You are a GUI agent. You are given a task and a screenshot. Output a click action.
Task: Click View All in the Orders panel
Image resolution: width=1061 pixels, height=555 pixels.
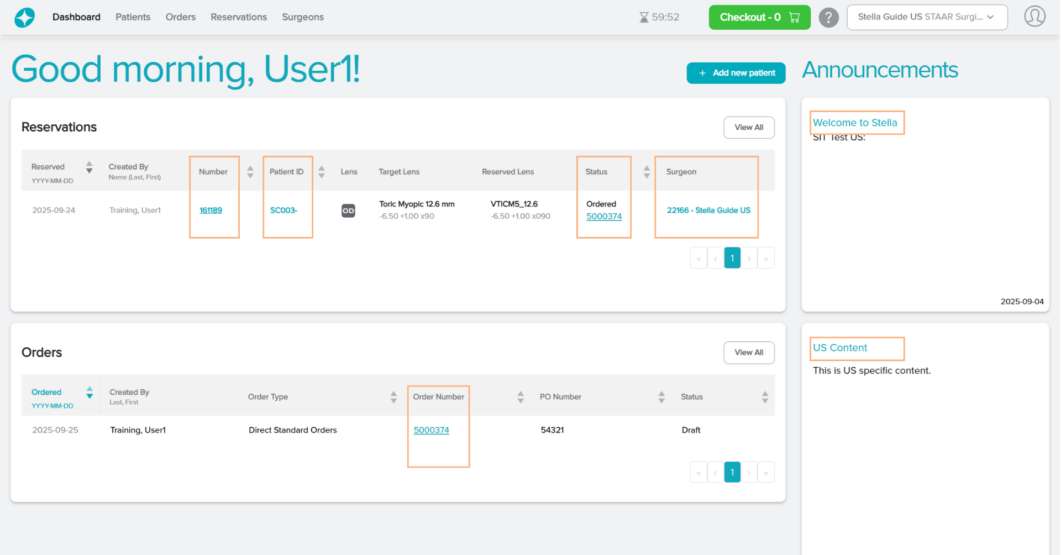(748, 353)
